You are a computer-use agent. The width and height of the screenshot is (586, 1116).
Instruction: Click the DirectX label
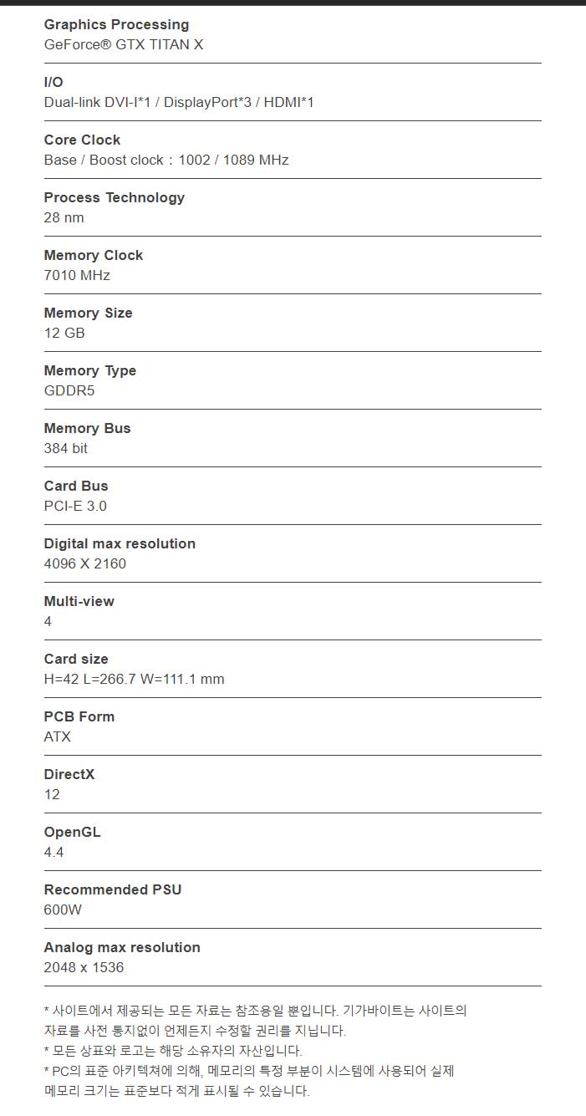coord(69,775)
